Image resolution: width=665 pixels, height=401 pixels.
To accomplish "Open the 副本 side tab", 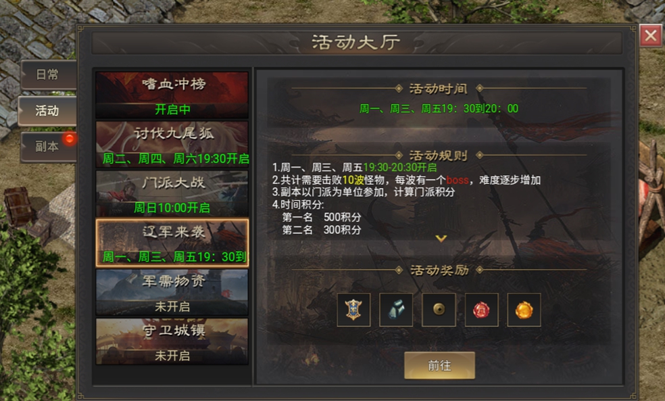I will pos(49,147).
